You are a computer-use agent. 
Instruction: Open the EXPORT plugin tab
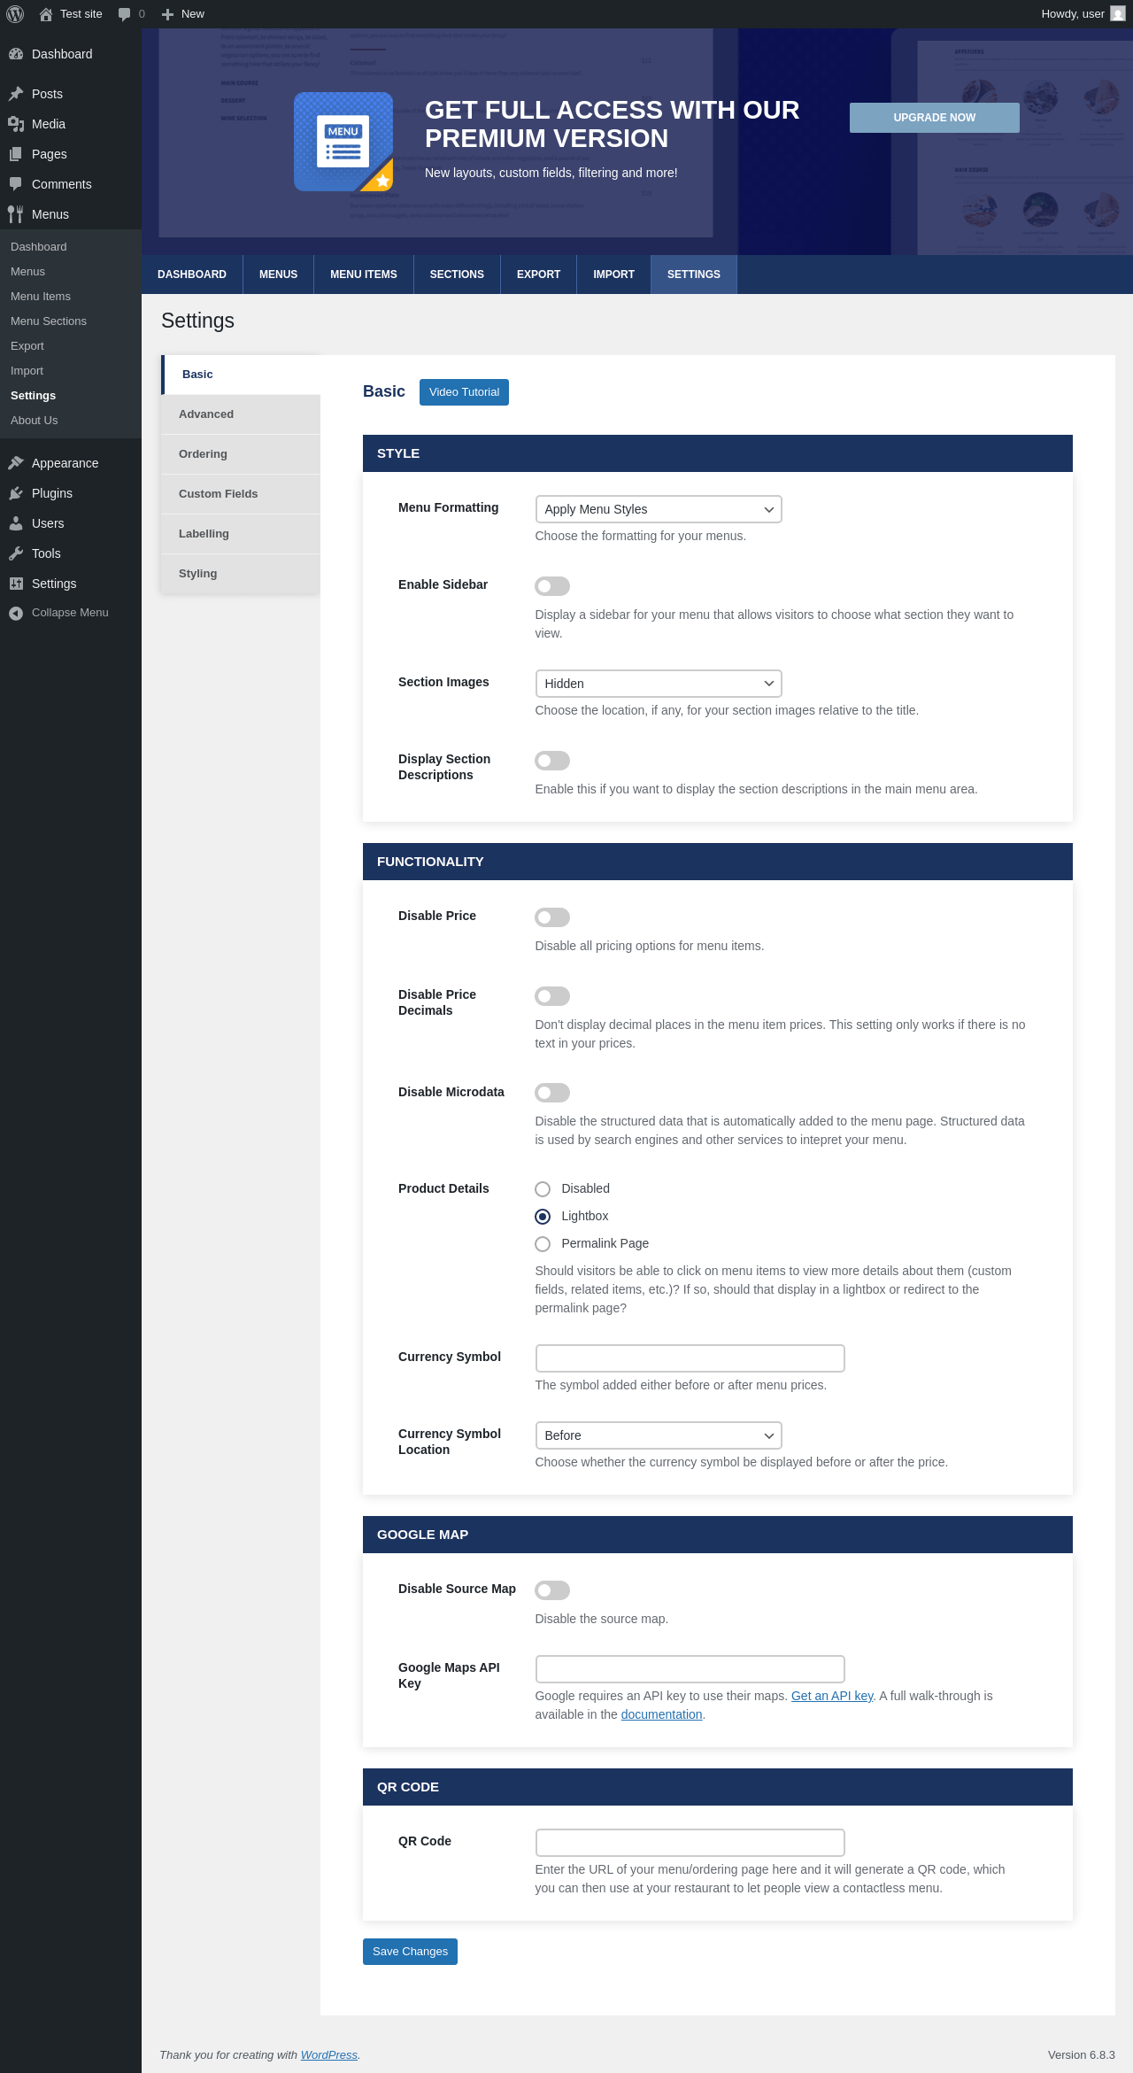pyautogui.click(x=538, y=275)
